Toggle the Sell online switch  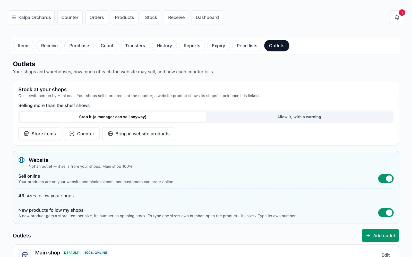[x=386, y=179]
